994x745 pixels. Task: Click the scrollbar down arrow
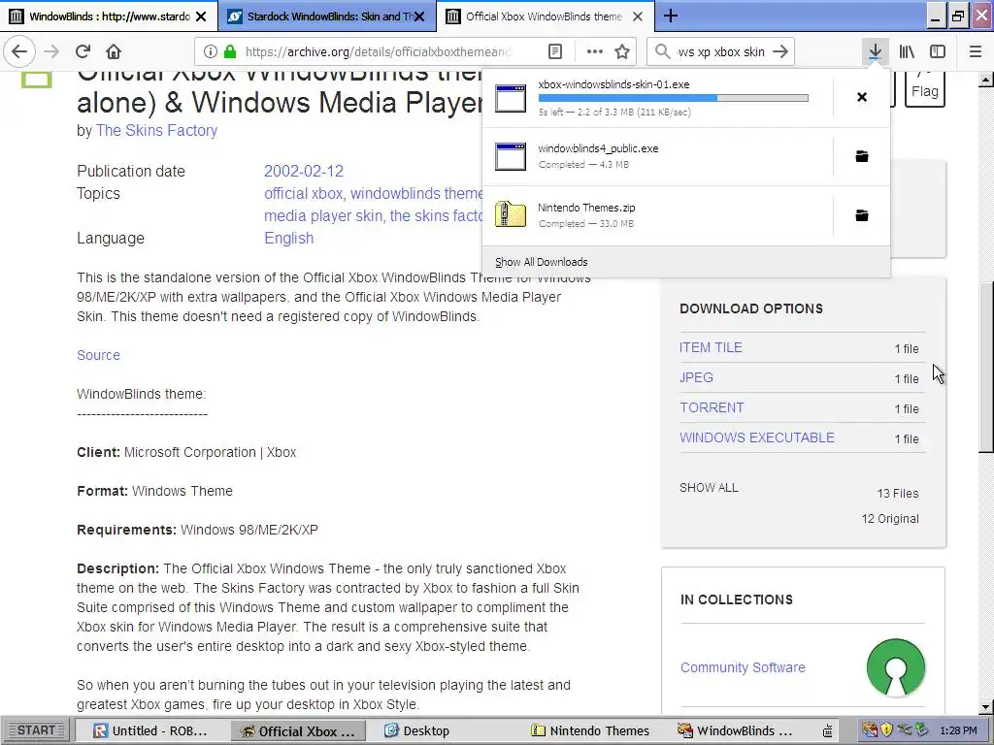[985, 706]
